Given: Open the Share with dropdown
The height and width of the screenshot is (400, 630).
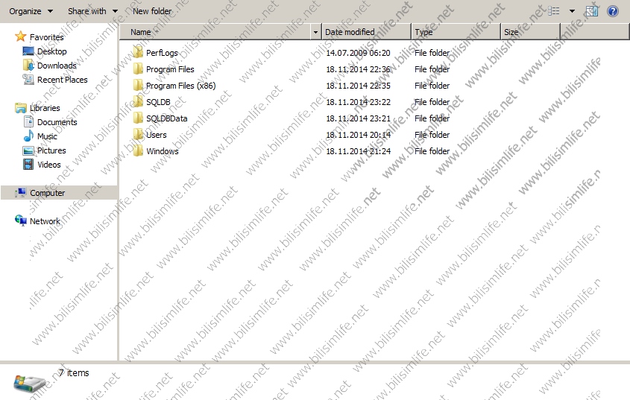Looking at the screenshot, I should 92,11.
